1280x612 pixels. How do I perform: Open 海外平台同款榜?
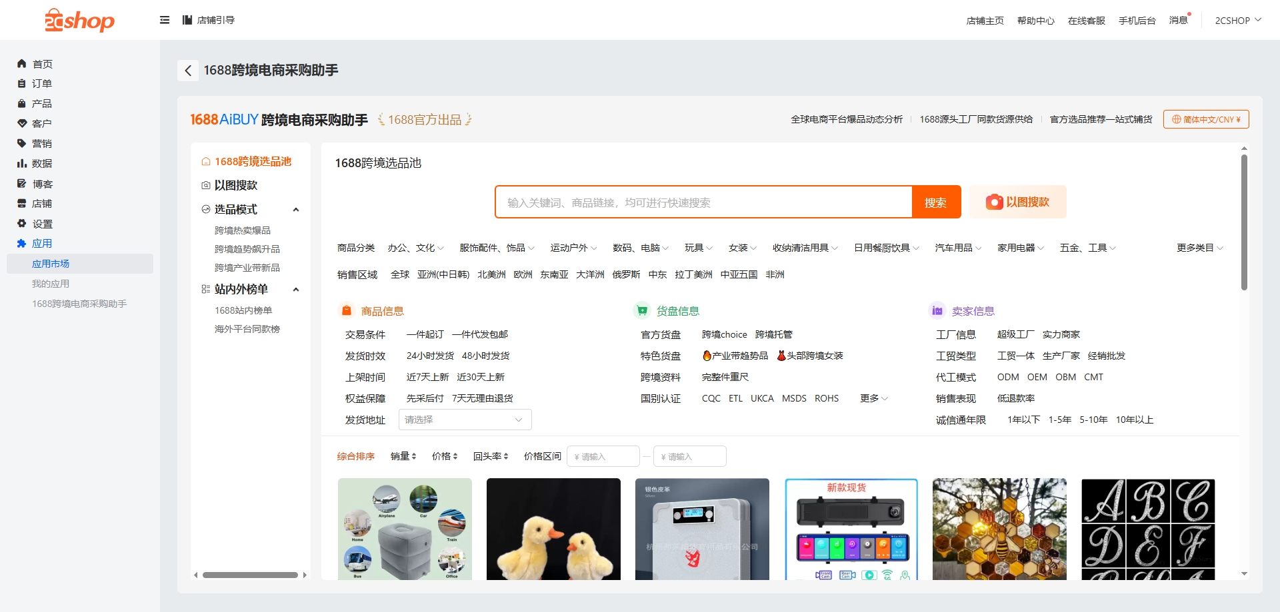click(247, 329)
